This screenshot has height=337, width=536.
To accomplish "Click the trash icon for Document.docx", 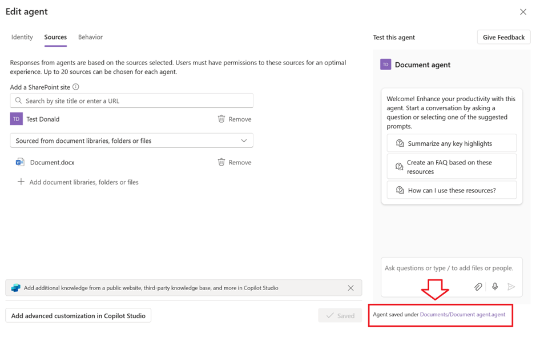I will (221, 162).
